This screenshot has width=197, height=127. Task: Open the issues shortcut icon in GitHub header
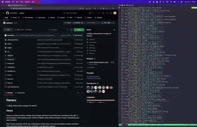103,13
